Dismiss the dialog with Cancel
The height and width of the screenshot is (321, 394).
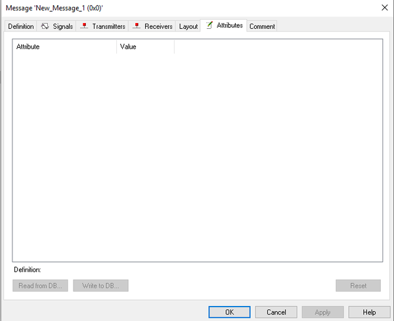(x=276, y=312)
